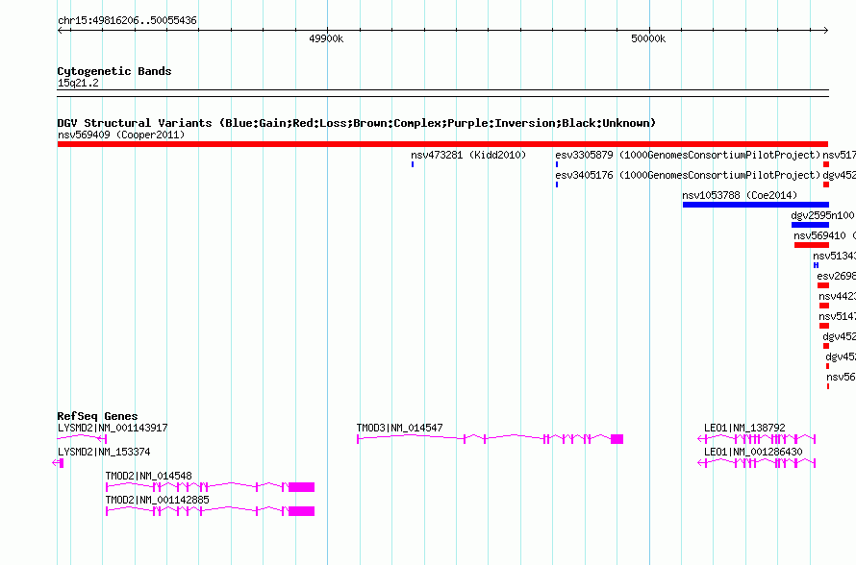Click the esv2698 truncated variant label
Viewport: 856px width, 565px height.
[x=837, y=276]
